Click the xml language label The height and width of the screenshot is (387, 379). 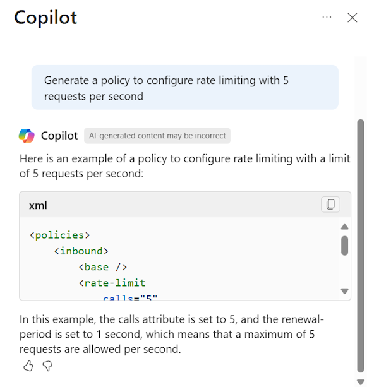pos(38,205)
